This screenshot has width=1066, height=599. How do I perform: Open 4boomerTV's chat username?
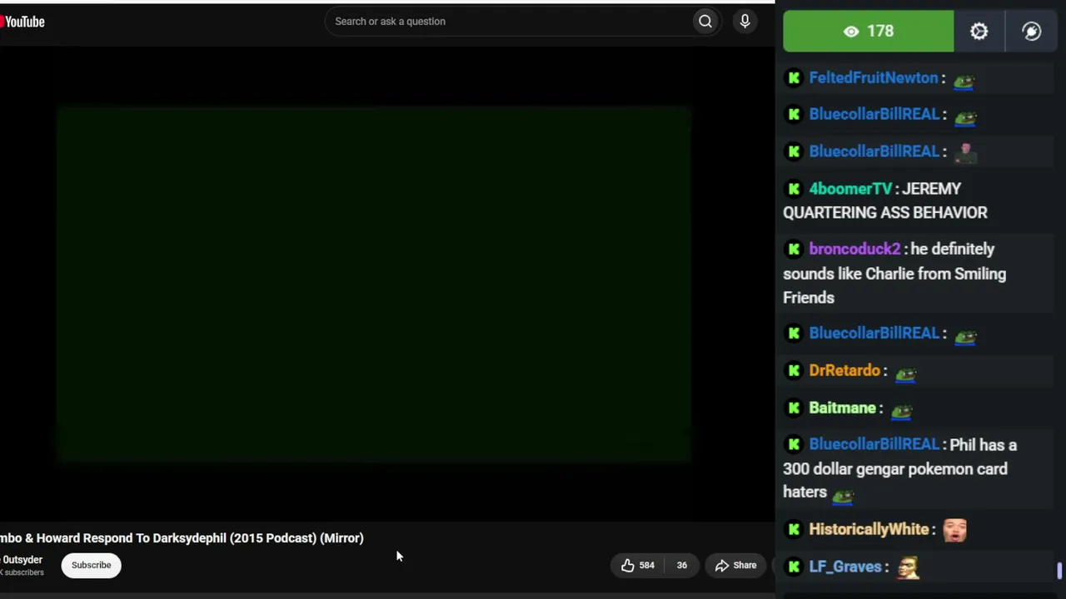click(850, 189)
